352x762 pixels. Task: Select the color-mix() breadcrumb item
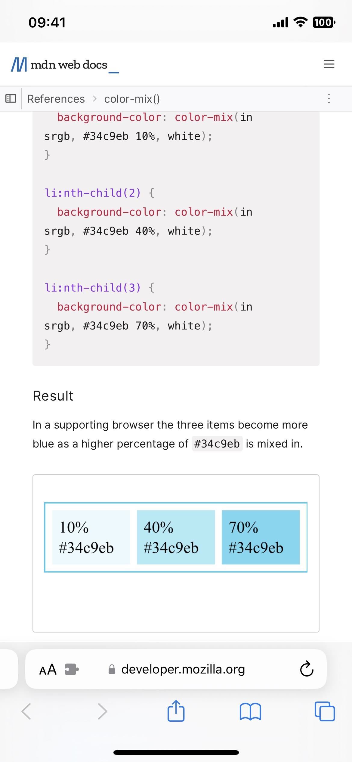(x=132, y=99)
